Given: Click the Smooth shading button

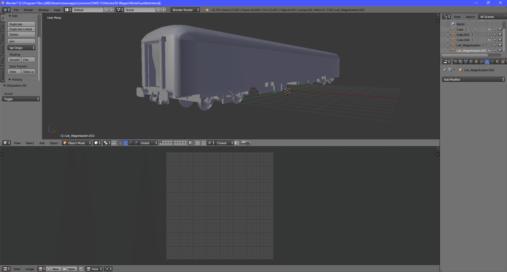Looking at the screenshot, I should (15, 60).
